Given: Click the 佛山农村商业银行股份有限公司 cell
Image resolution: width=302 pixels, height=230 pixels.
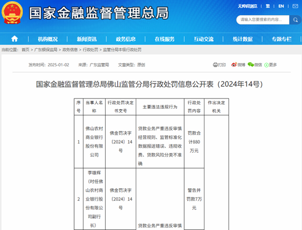Looking at the screenshot, I should [x=94, y=141].
